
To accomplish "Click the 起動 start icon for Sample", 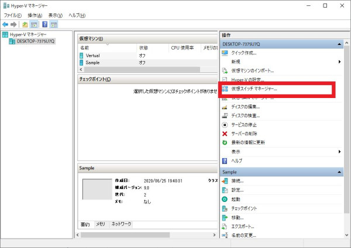I will pos(225,199).
